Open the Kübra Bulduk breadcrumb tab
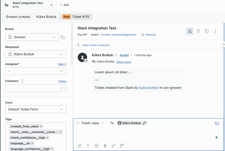This screenshot has height=151, width=225. 46,17
